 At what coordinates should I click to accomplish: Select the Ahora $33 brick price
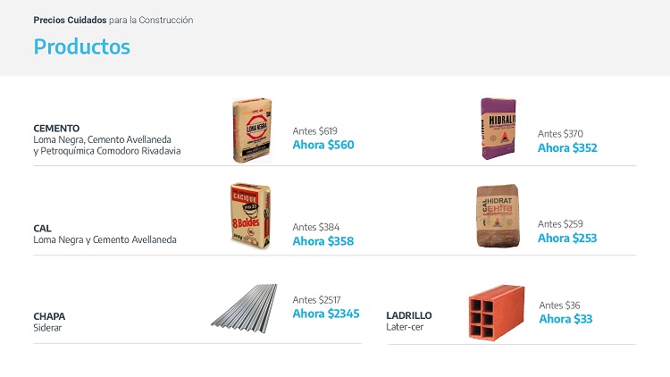[x=565, y=319]
